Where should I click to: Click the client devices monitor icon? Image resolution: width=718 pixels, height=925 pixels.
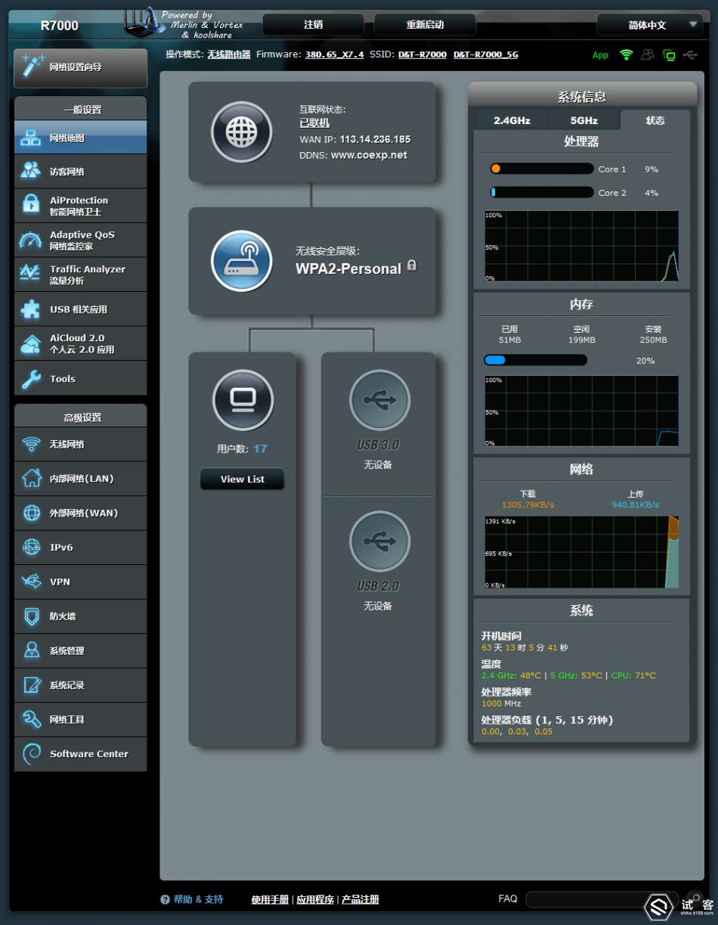[x=243, y=399]
